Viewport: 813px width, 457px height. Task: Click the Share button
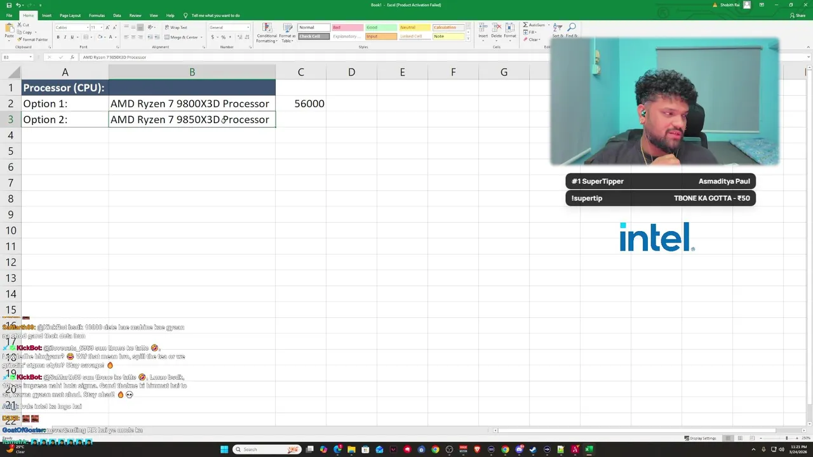coord(797,15)
